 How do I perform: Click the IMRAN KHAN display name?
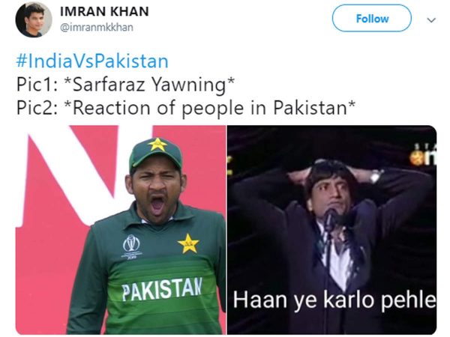tap(104, 12)
